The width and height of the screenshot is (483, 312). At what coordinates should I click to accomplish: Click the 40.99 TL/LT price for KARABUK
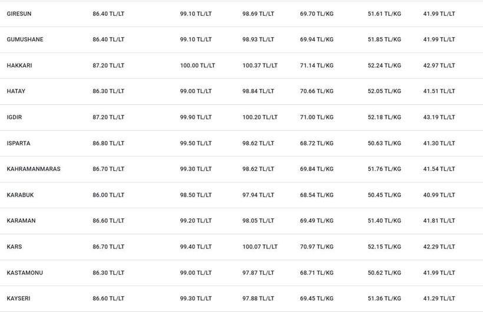tap(439, 195)
